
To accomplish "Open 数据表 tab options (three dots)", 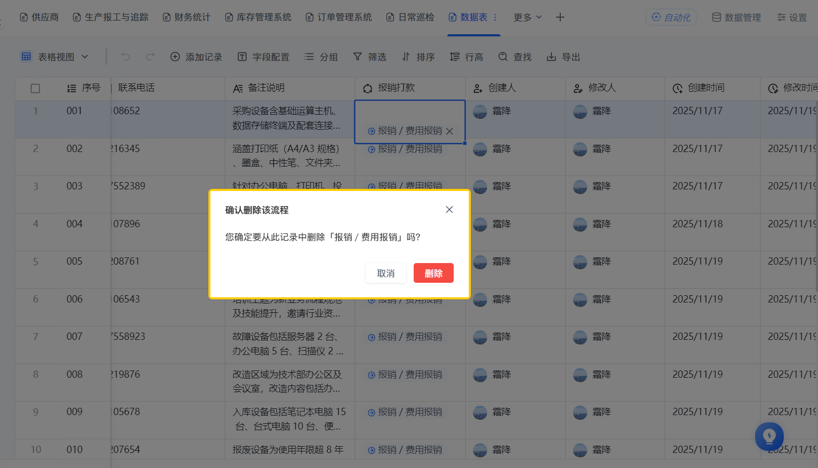I will (495, 17).
